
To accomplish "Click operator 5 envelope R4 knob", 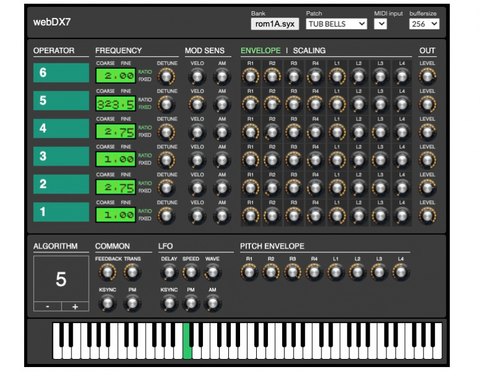I will click(315, 104).
